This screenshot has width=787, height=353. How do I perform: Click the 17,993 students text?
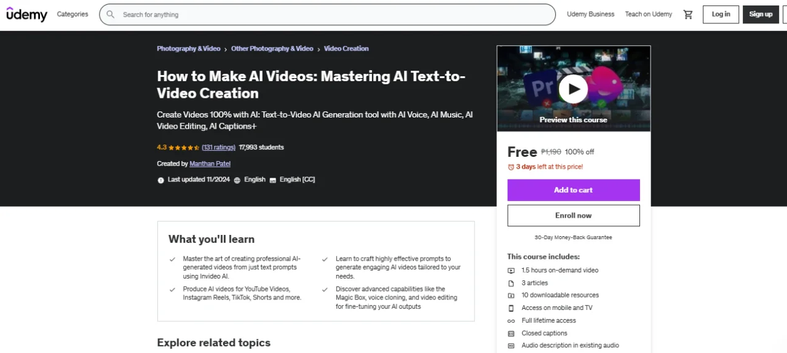(261, 148)
